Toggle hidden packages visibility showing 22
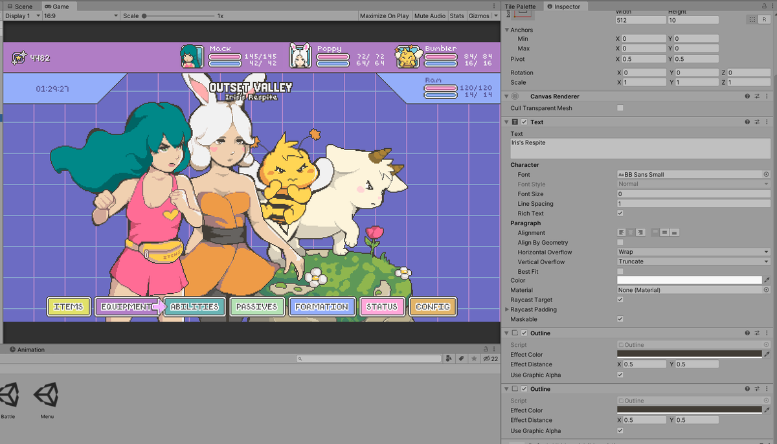 point(490,359)
